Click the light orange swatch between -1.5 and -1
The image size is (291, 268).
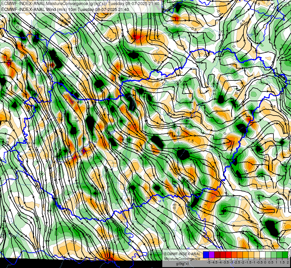click(251, 255)
